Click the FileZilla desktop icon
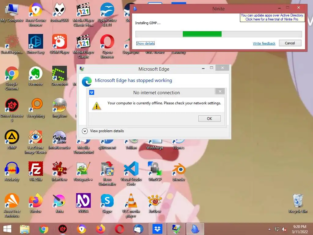The width and height of the screenshot is (313, 235). pyautogui.click(x=35, y=171)
